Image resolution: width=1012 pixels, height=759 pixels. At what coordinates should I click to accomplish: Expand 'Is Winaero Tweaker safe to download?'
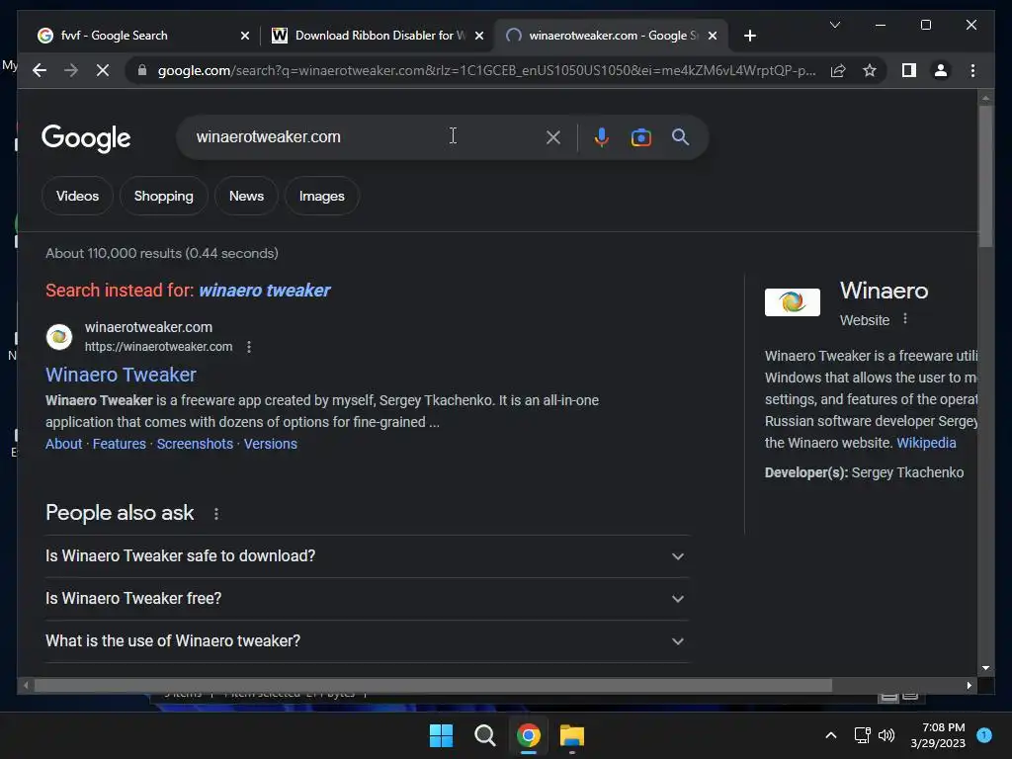pos(367,555)
